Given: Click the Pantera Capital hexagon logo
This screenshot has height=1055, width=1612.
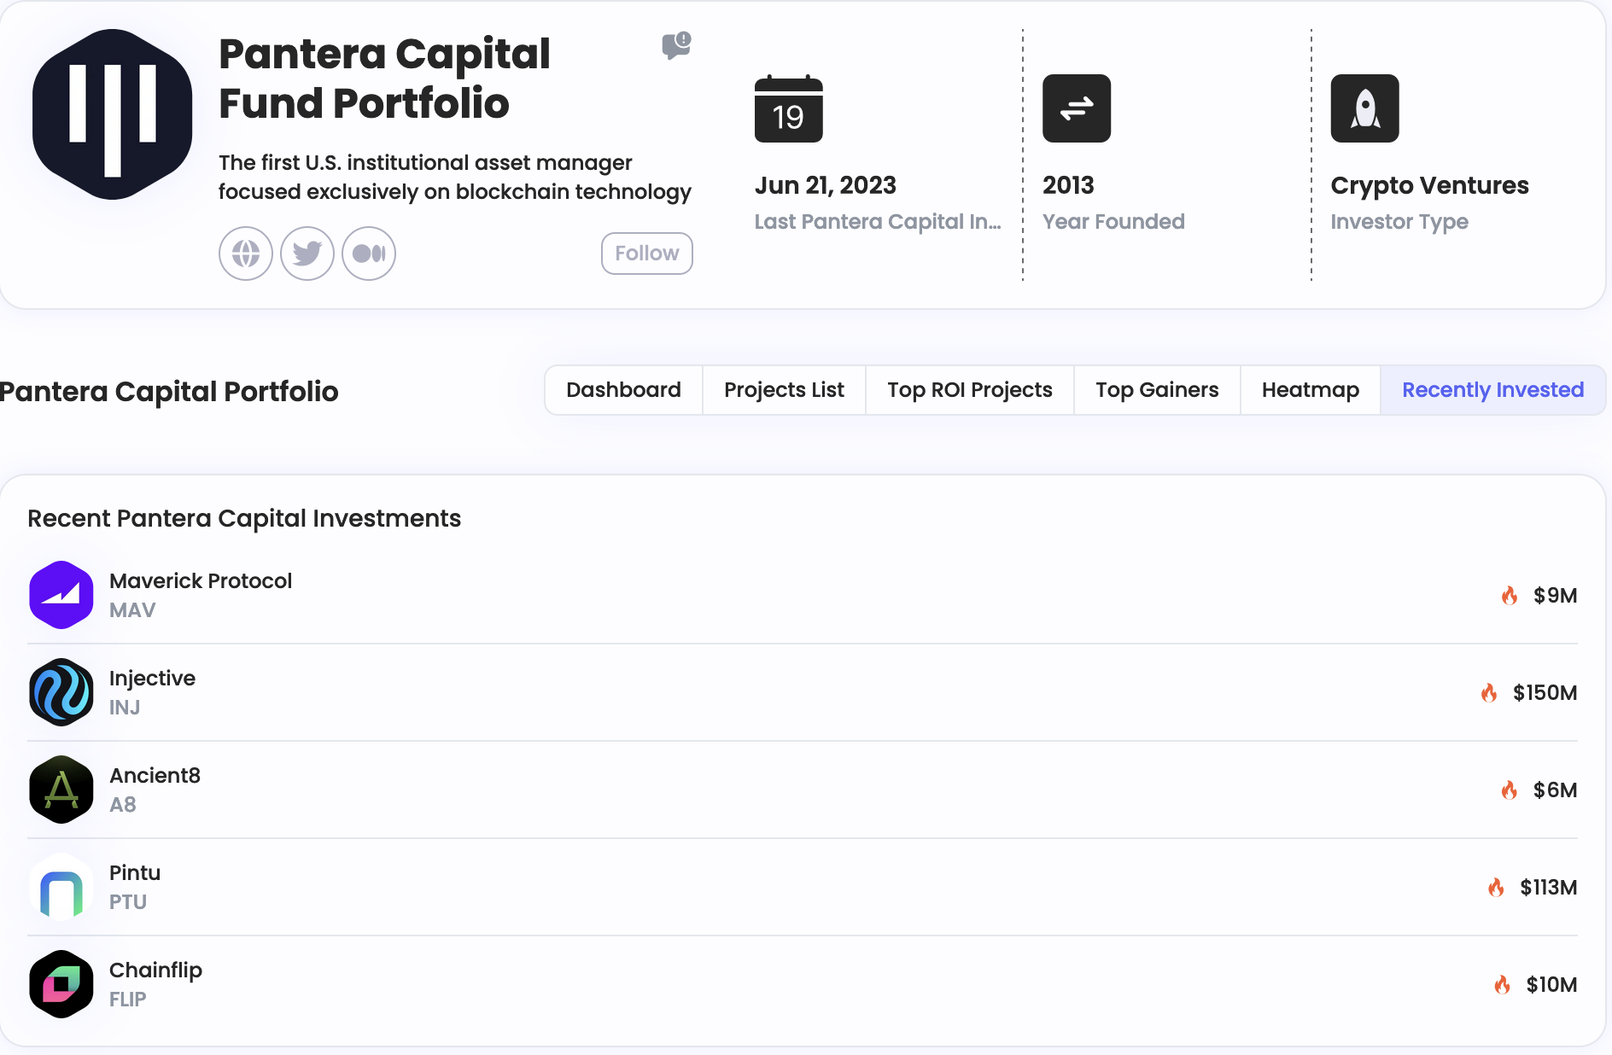Looking at the screenshot, I should pos(112,114).
